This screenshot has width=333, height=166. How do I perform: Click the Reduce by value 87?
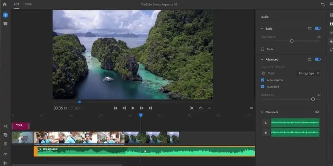(x=319, y=95)
